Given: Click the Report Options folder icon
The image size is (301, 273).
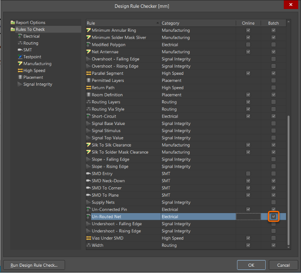Looking at the screenshot, I should 13,22.
